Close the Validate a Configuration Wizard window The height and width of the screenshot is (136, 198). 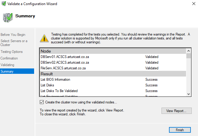point(191,4)
